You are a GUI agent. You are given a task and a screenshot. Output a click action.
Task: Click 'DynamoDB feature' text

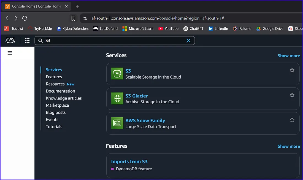coord(134,169)
